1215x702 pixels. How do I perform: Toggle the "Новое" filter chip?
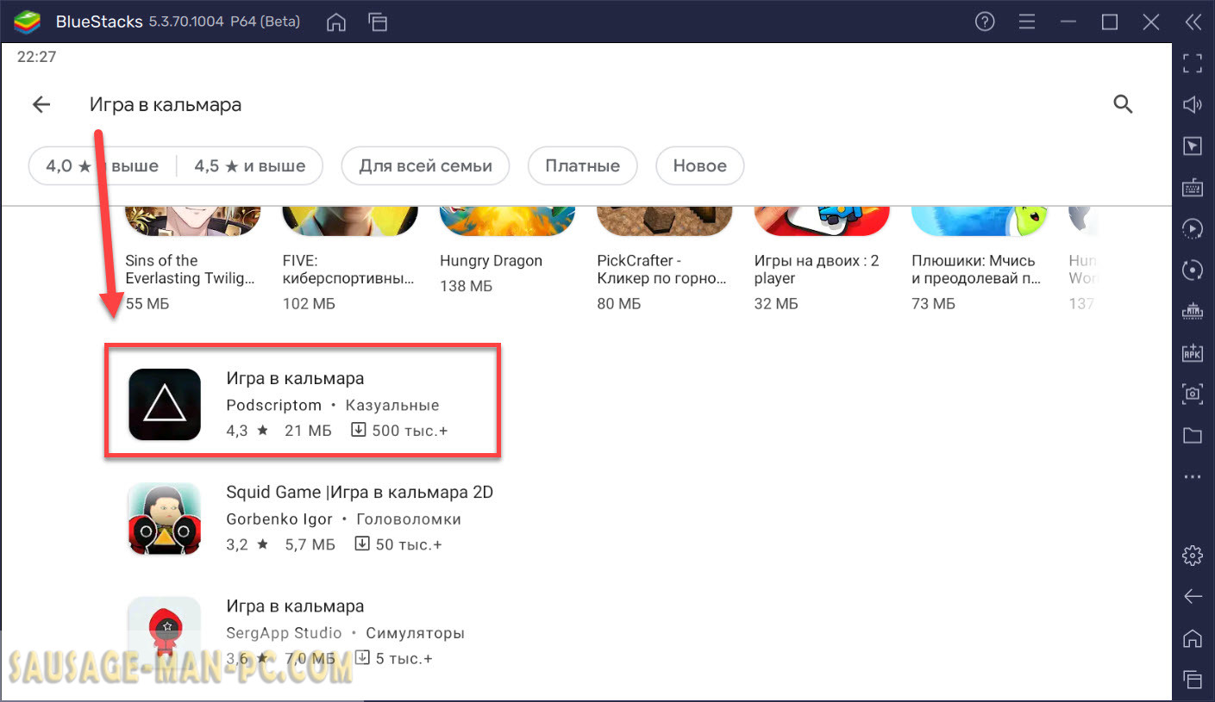tap(699, 166)
